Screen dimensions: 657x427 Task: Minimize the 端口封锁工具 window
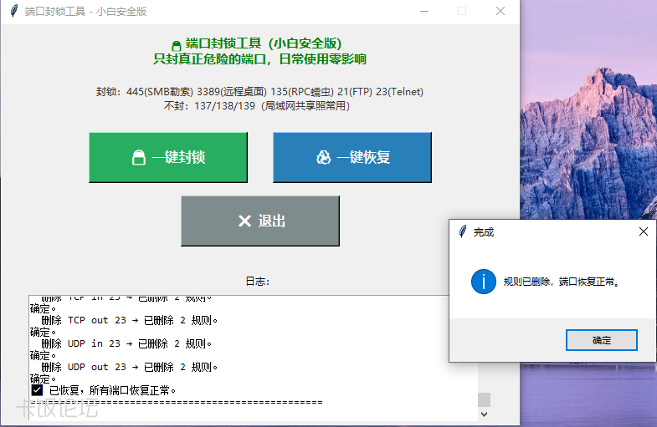pyautogui.click(x=424, y=12)
